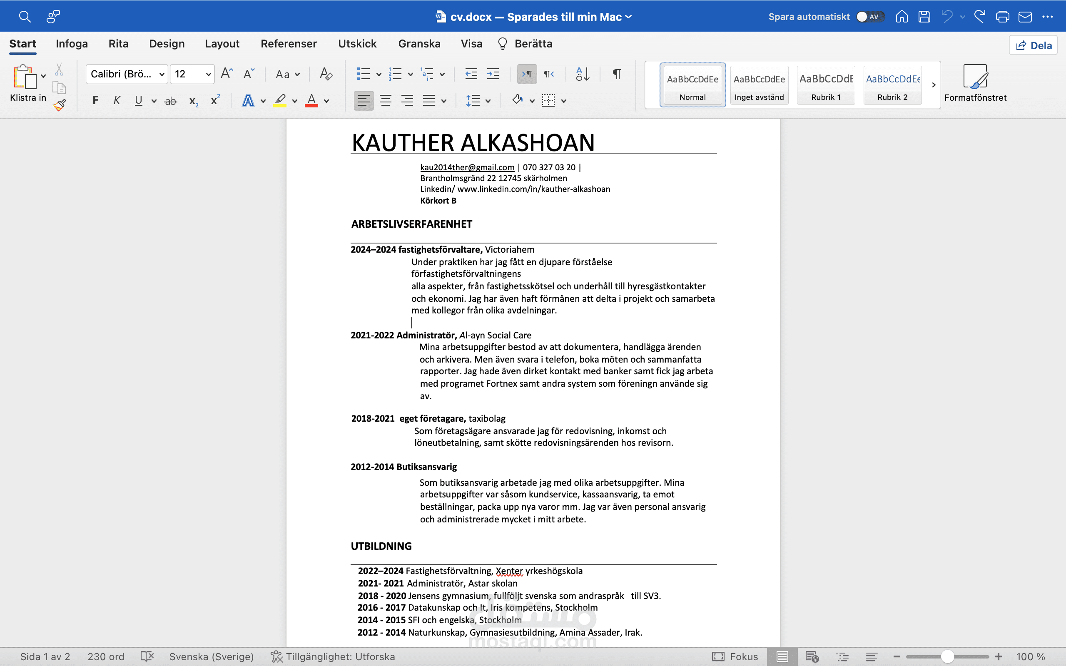Click the Fokus mode button

[x=735, y=656]
